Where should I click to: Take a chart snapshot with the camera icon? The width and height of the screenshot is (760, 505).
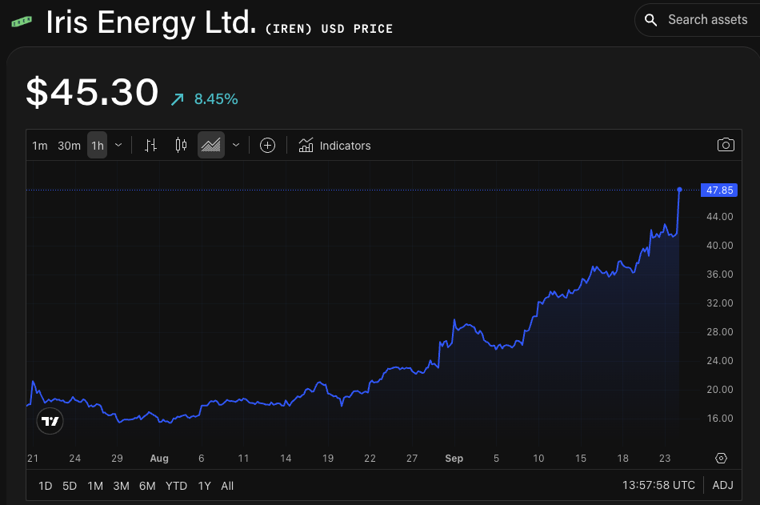pos(726,145)
